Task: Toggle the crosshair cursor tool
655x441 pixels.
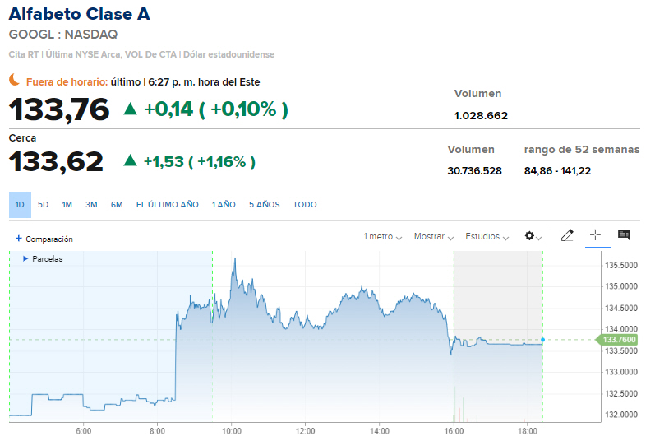Action: [596, 235]
